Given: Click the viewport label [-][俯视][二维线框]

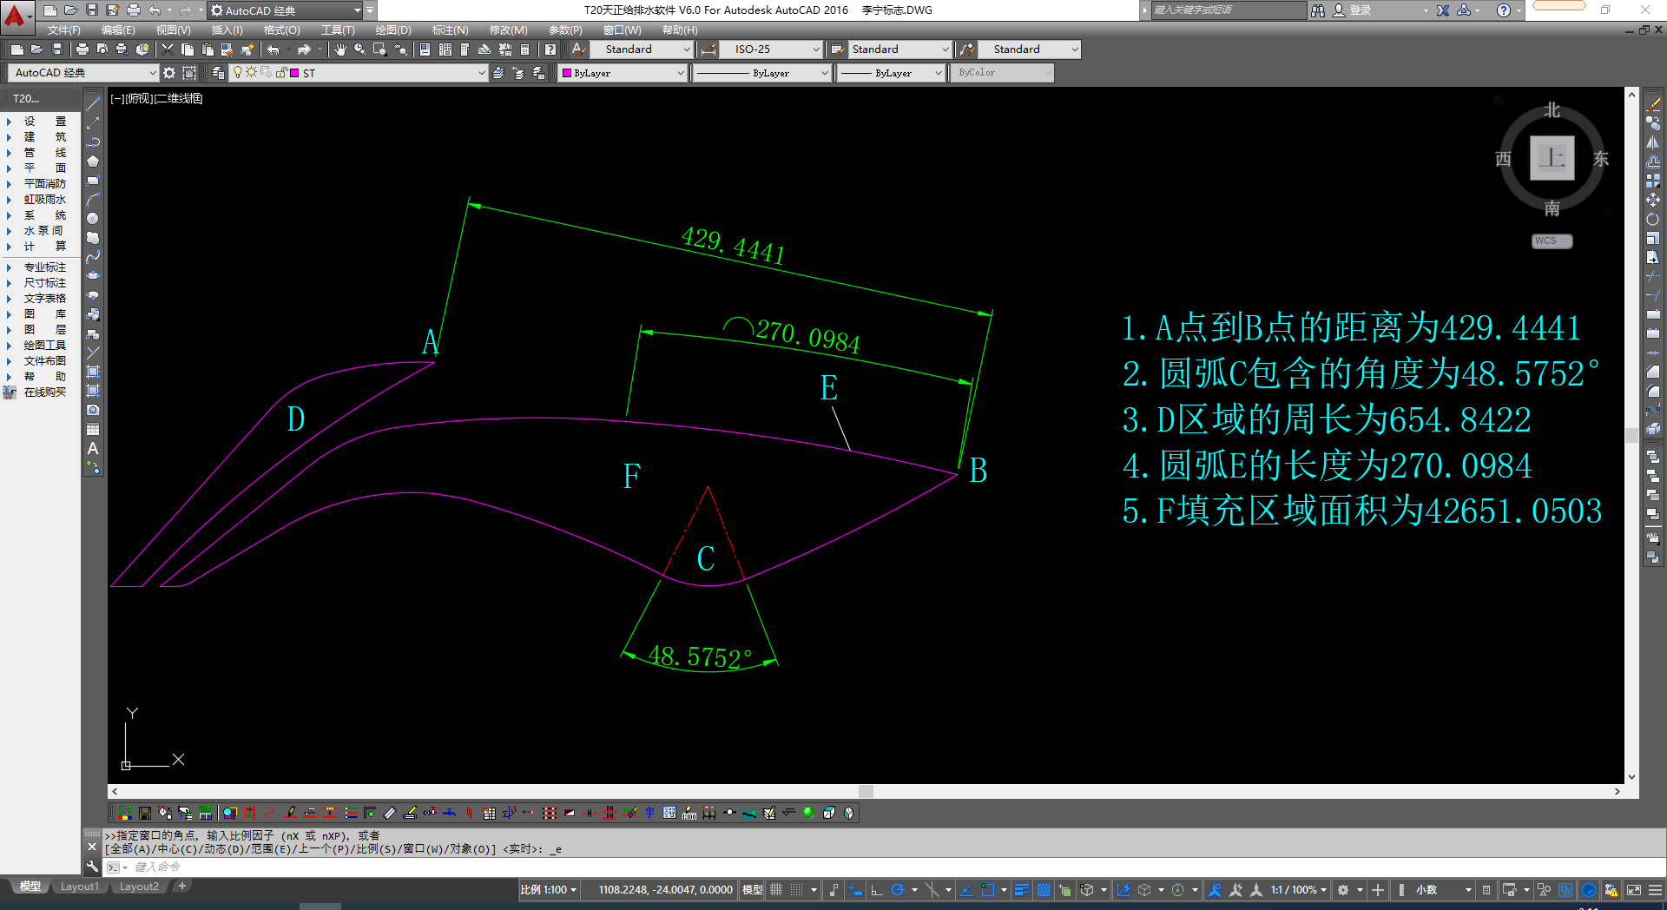Looking at the screenshot, I should pyautogui.click(x=156, y=99).
